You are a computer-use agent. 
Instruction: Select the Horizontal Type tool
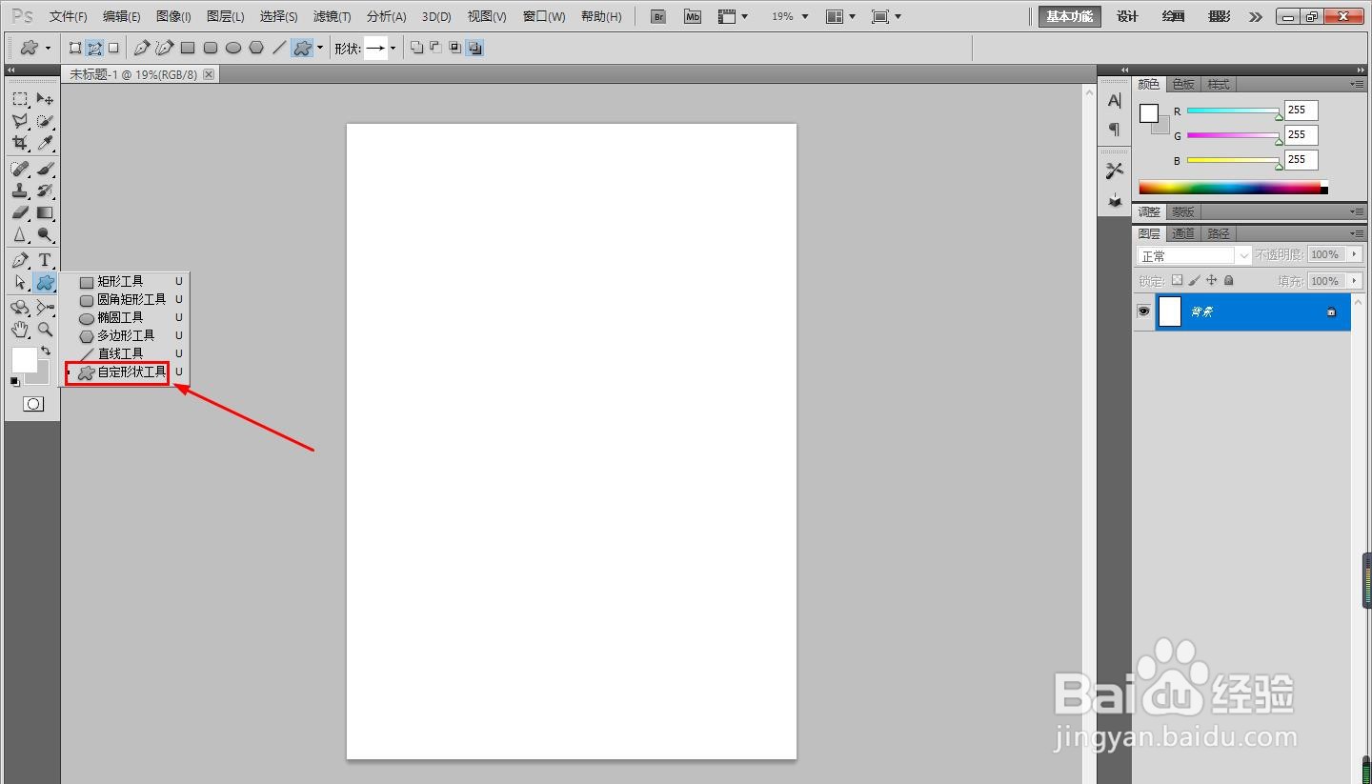pyautogui.click(x=45, y=260)
